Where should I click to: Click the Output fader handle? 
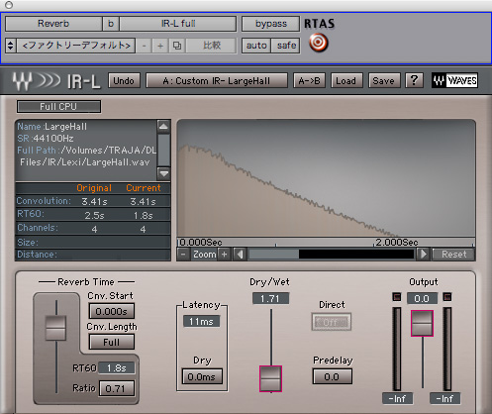422,323
